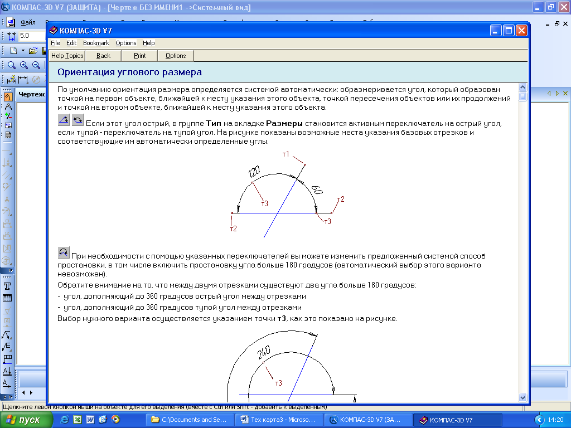Launch Word from quick launch bar
571x428 pixels.
(x=90, y=420)
